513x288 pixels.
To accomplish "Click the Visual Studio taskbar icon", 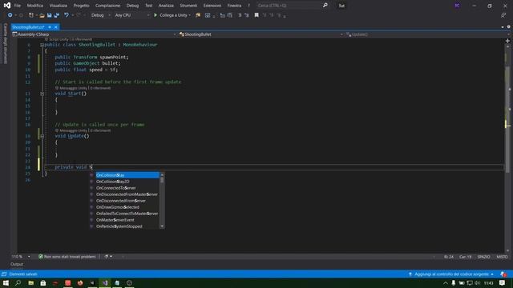I will point(105,282).
